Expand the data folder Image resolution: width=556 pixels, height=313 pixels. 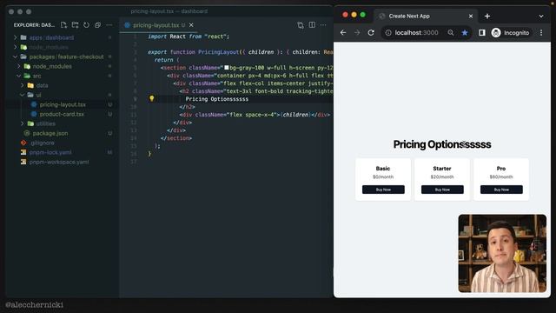click(42, 85)
